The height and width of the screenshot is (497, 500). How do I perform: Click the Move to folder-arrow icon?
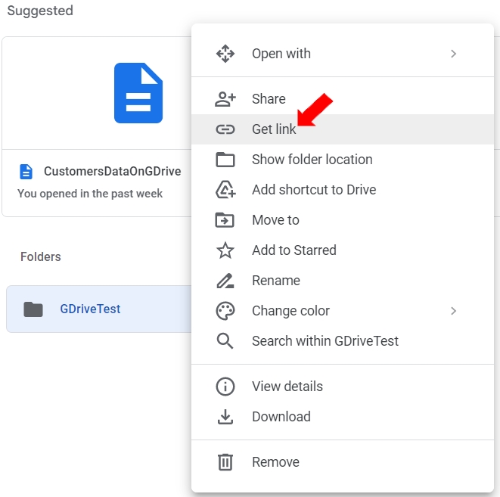(225, 220)
